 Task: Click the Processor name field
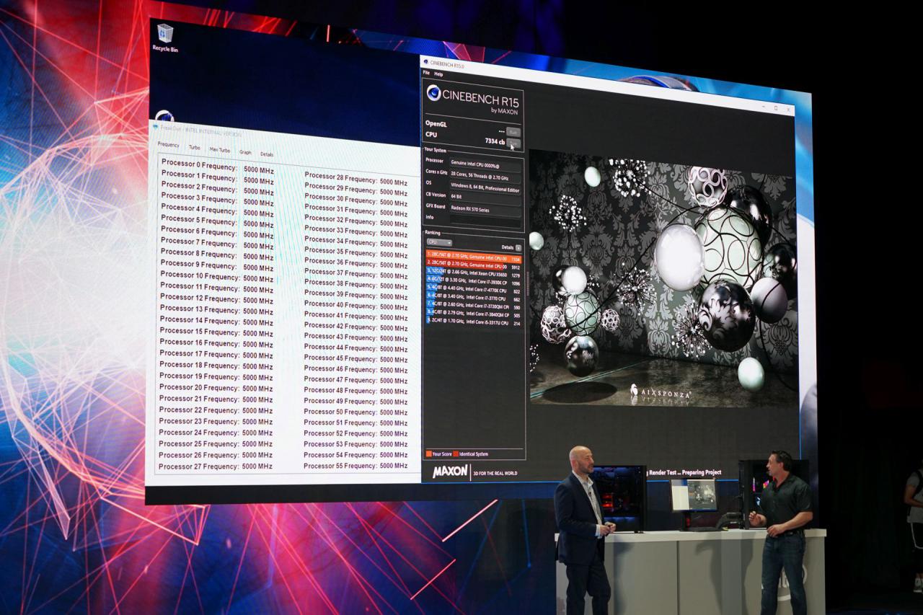coord(485,164)
